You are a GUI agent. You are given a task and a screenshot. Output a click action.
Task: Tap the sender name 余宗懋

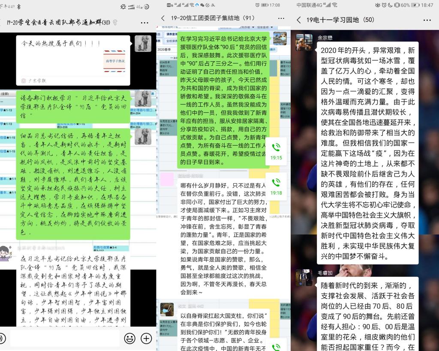pos(325,38)
